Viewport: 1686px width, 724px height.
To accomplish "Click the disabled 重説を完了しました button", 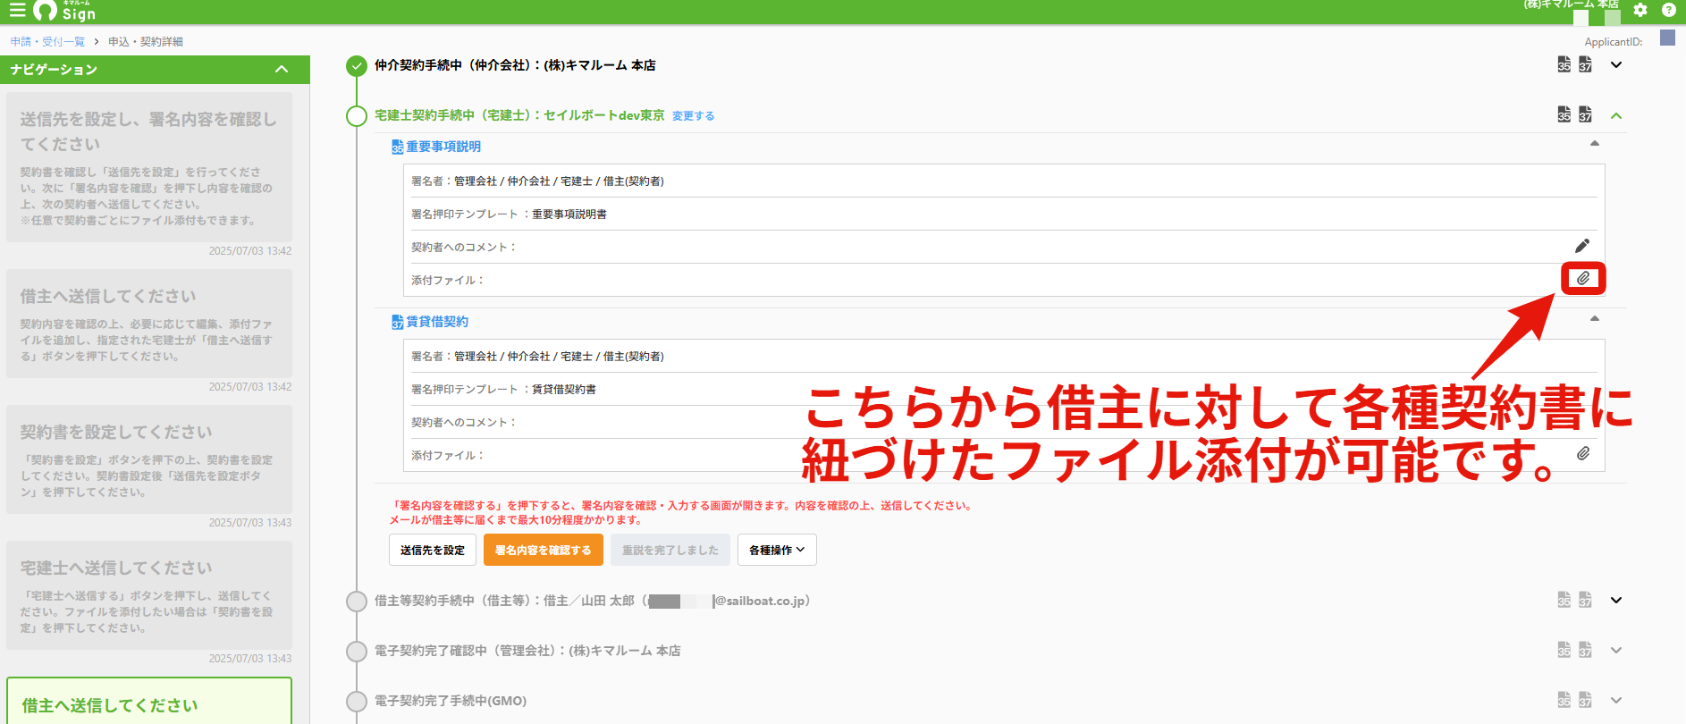I will tap(670, 550).
